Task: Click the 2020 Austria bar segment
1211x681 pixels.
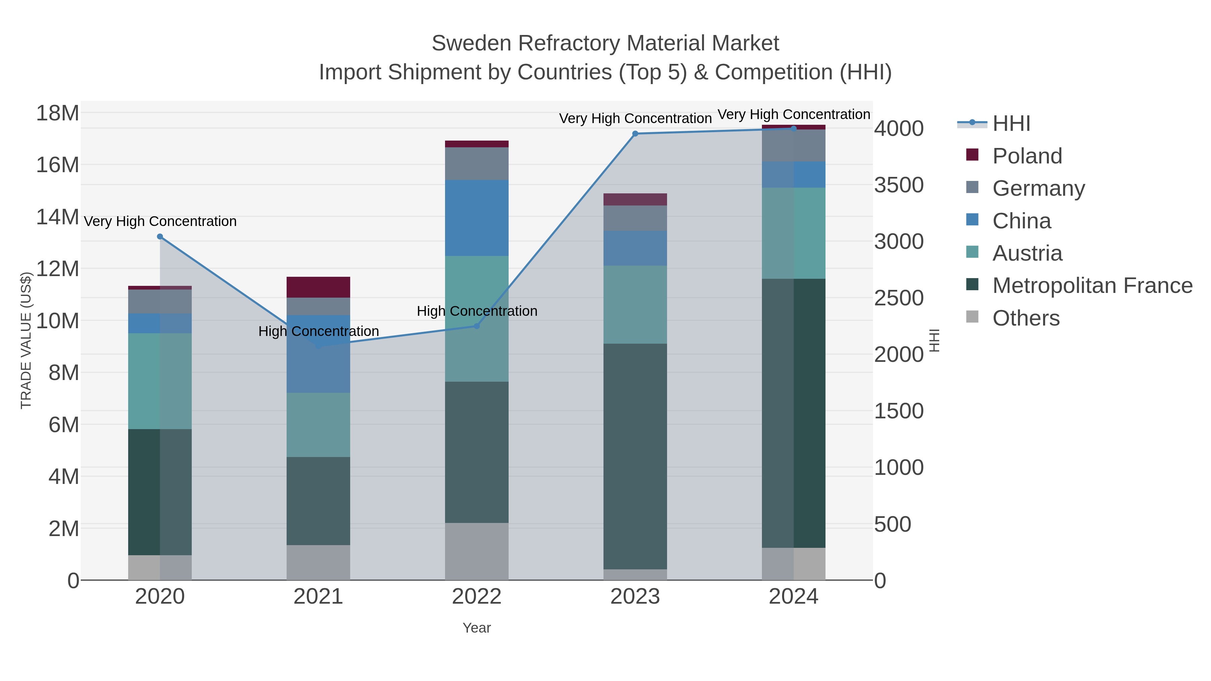Action: [160, 381]
